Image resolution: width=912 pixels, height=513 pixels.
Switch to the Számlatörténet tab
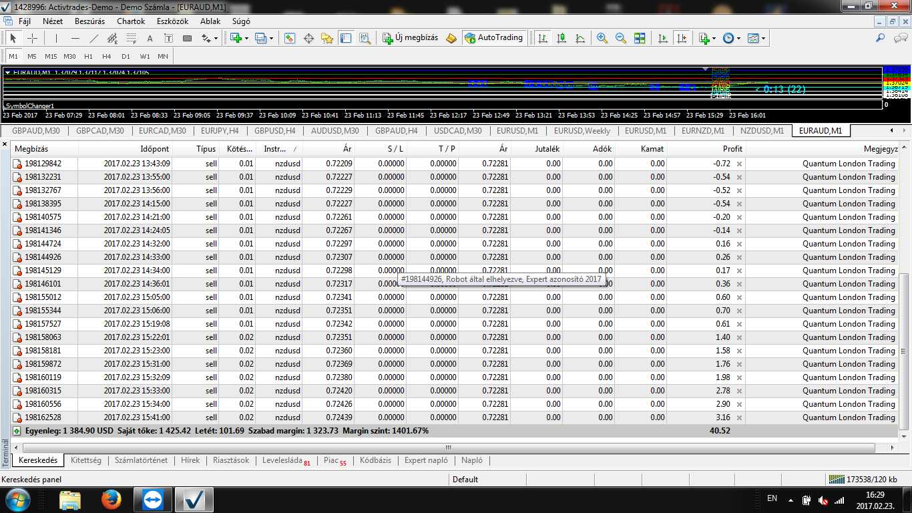[x=141, y=460]
